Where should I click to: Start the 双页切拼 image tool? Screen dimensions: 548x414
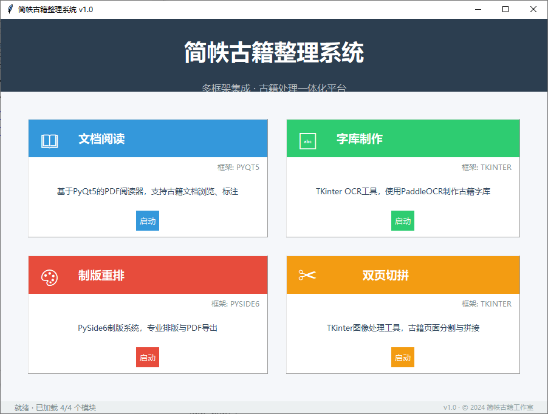coord(402,357)
